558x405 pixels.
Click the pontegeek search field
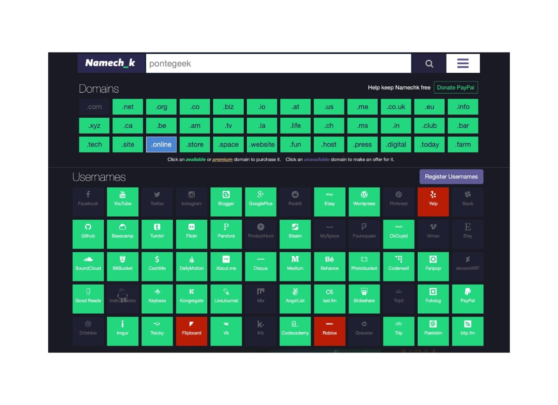pos(278,63)
